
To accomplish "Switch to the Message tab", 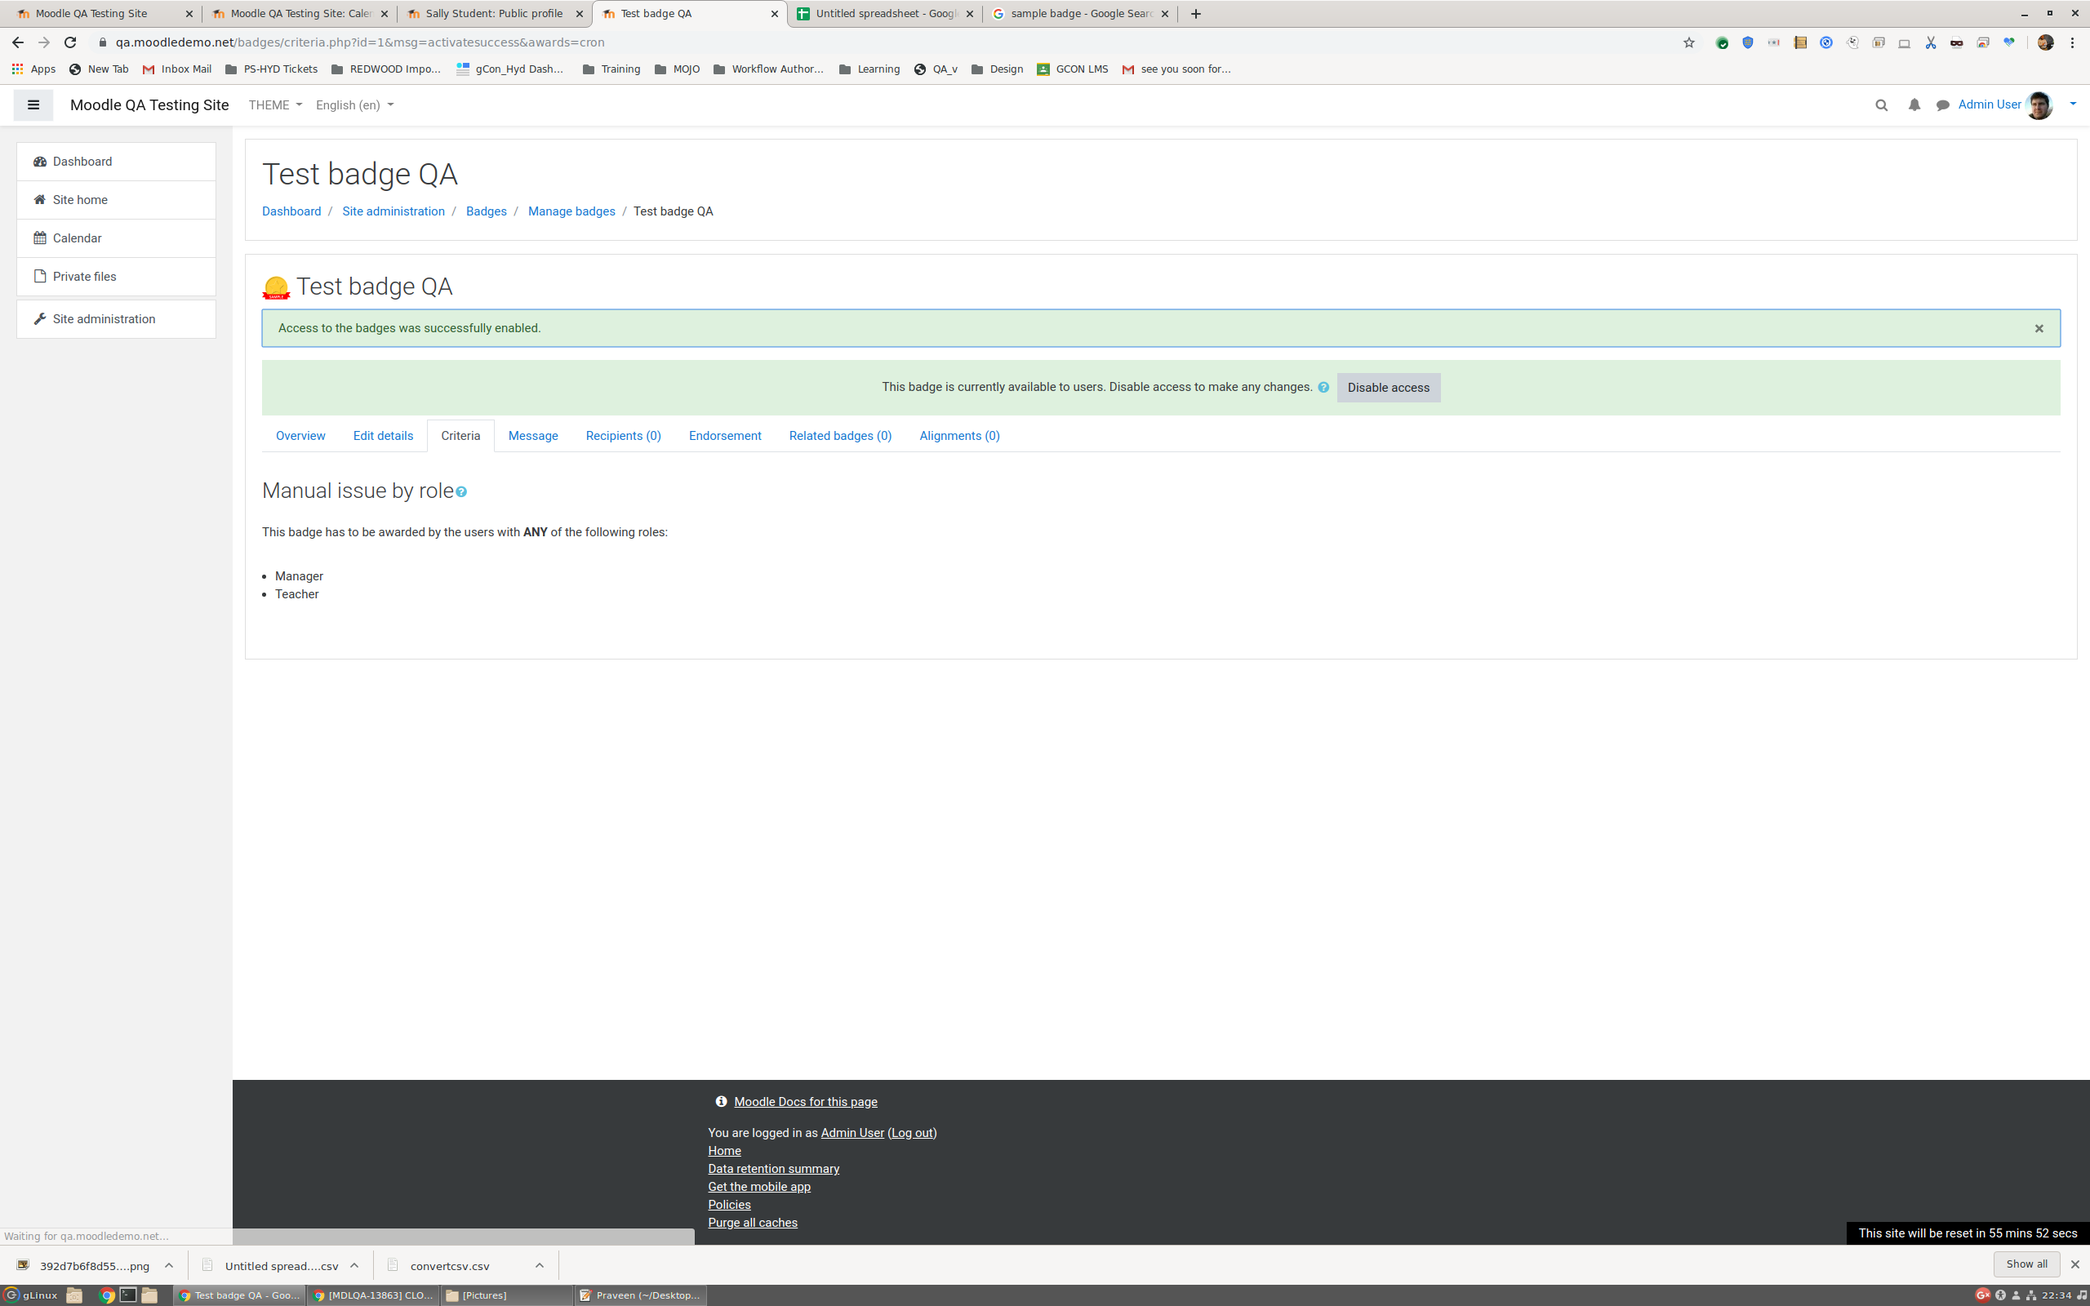I will (x=533, y=435).
